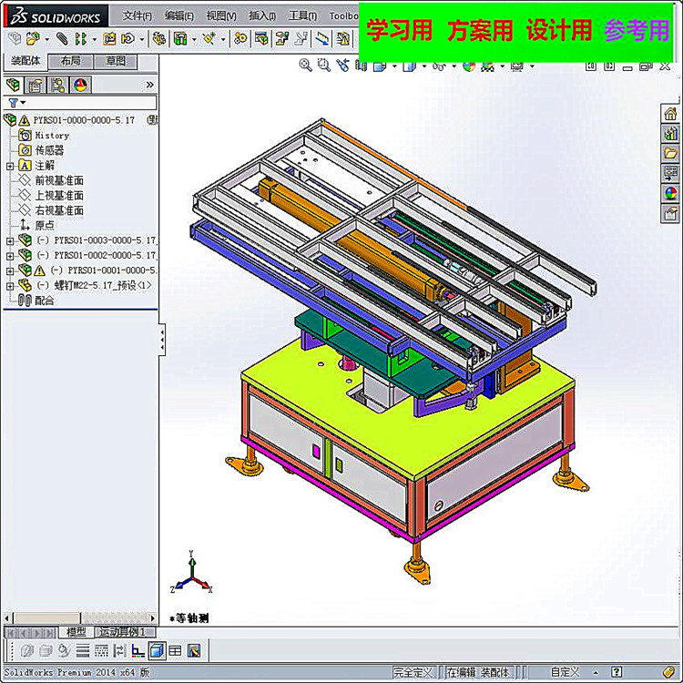Click the Mate paperclip icon
Screen dimensions: 683x683
[x=62, y=39]
